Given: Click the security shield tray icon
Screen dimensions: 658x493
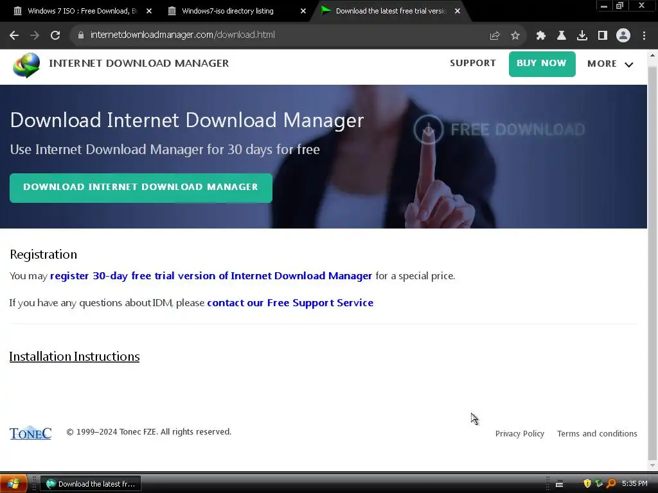Looking at the screenshot, I should [x=587, y=483].
